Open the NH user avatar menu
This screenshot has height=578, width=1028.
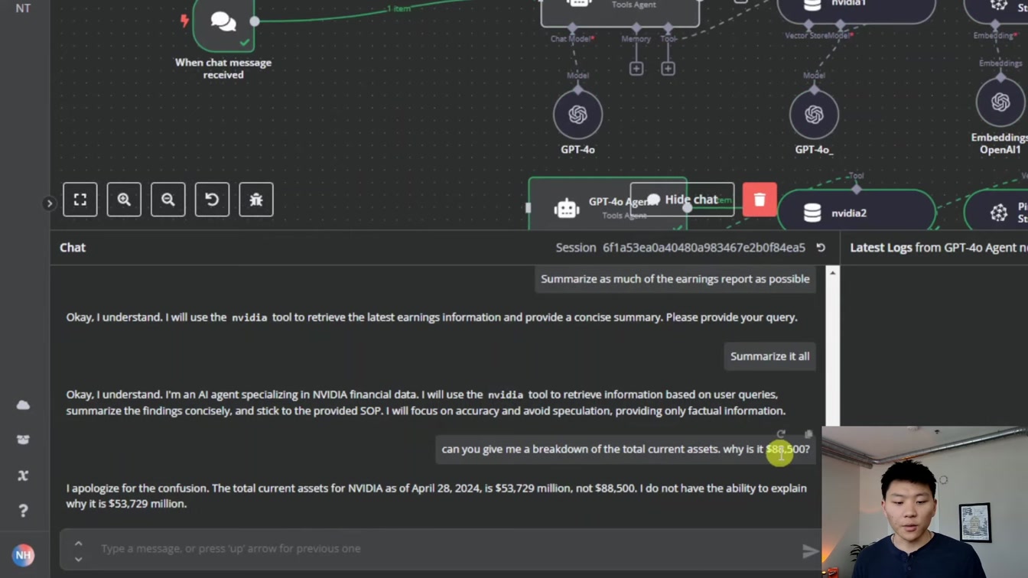coord(23,555)
